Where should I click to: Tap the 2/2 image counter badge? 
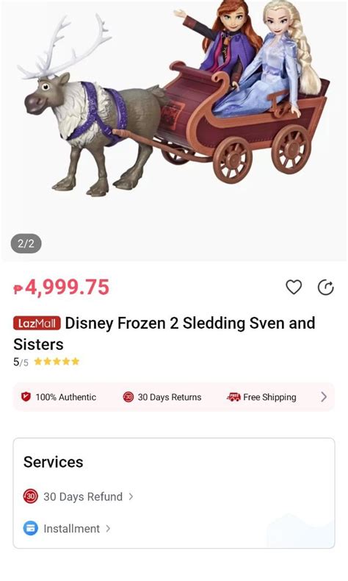tap(26, 243)
